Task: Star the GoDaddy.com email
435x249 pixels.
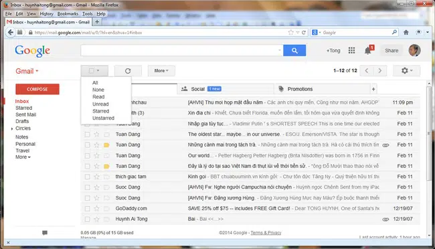Action: coord(96,208)
